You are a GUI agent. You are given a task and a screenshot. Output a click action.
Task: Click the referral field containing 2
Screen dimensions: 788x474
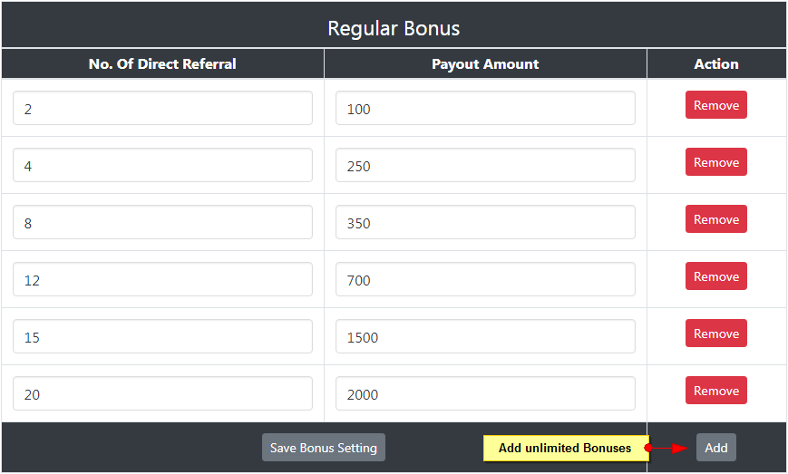pos(162,109)
